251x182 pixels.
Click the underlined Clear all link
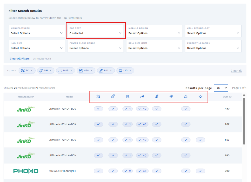click(236, 71)
